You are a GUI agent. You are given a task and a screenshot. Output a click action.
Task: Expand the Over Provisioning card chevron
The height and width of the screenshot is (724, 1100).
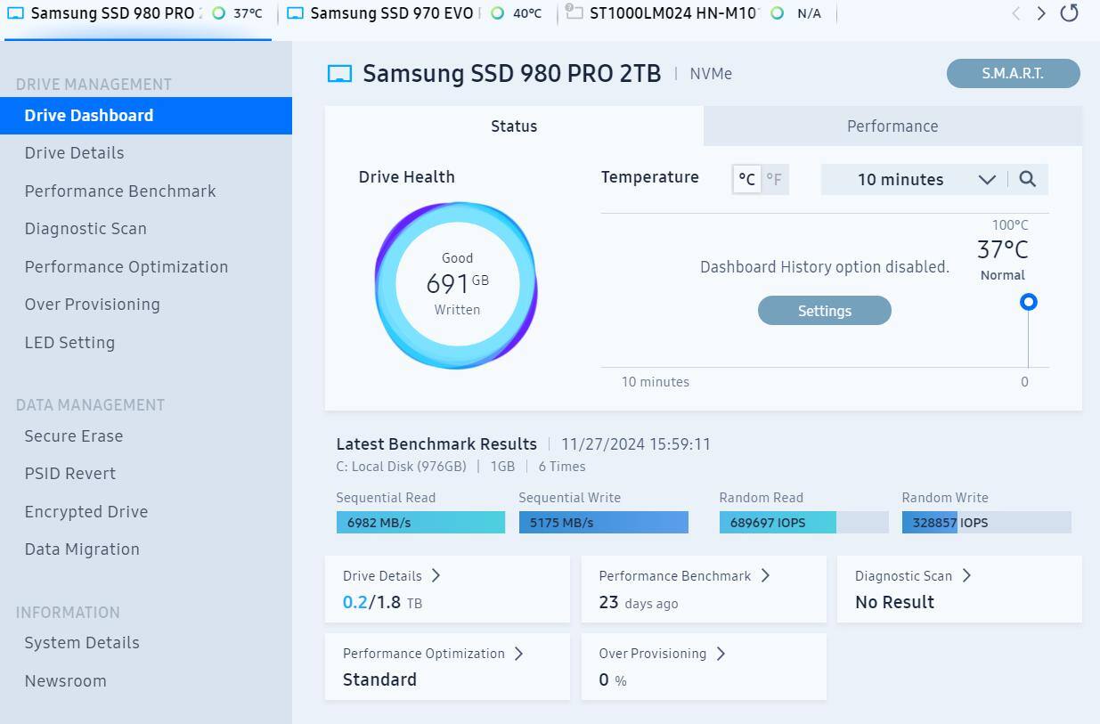[721, 653]
